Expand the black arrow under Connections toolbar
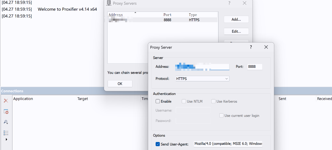The width and height of the screenshot is (332, 150). 7,139
